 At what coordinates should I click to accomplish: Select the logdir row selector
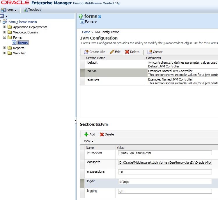coord(82,183)
